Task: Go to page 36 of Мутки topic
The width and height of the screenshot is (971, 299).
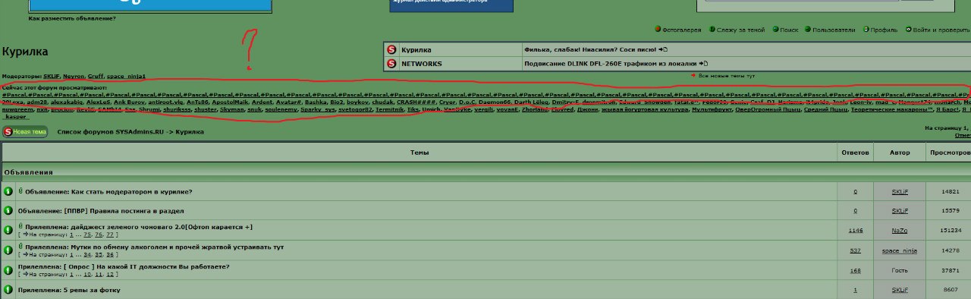Action: (110, 256)
